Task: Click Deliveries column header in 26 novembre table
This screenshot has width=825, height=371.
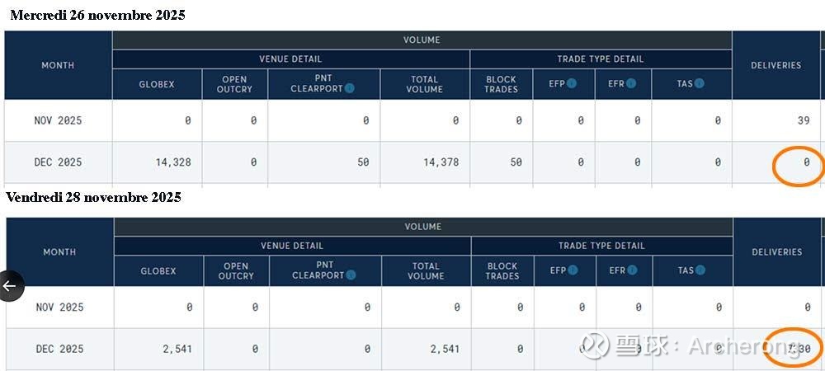Action: tap(775, 65)
